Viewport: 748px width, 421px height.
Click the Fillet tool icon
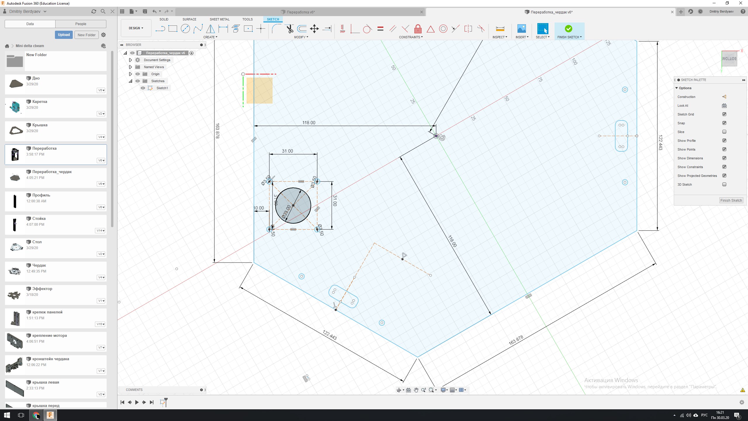[x=276, y=29]
